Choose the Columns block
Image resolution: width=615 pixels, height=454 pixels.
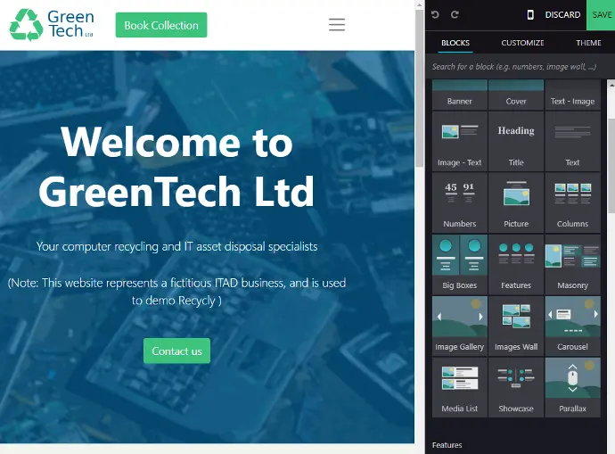click(x=572, y=202)
